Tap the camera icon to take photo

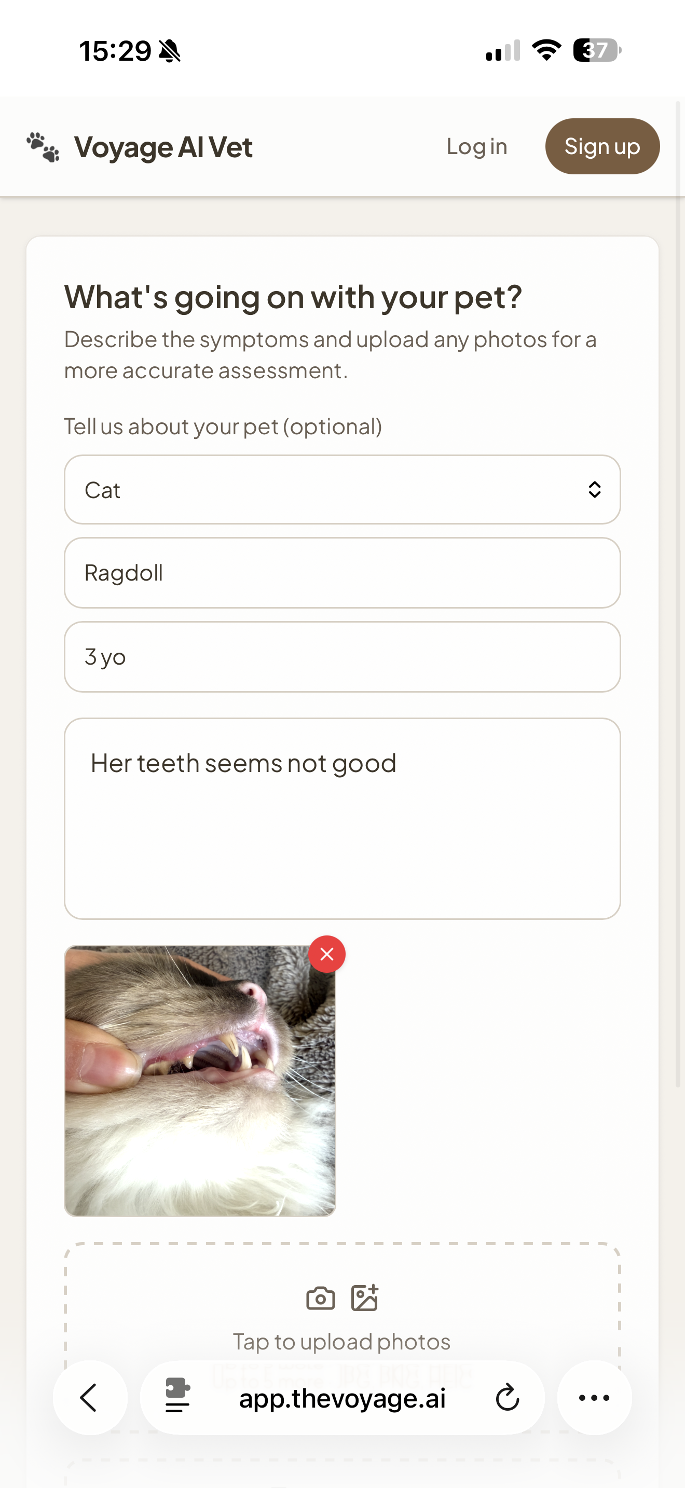(321, 1299)
